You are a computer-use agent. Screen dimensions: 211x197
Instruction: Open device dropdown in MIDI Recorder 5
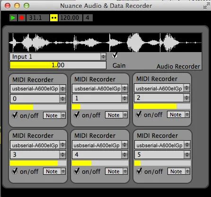[162, 145]
